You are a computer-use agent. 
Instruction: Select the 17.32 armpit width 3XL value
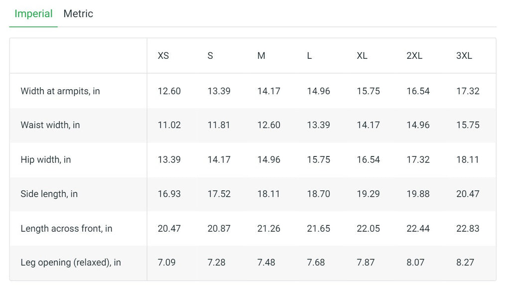[x=468, y=91]
